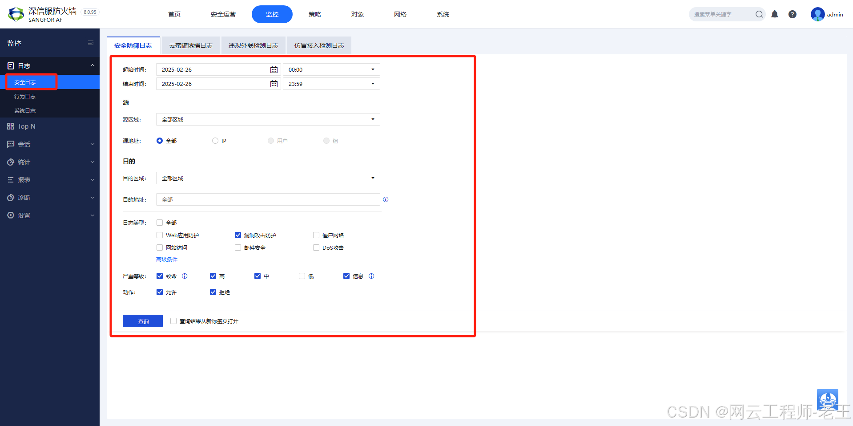Click the info icon beside 信息 severity

coord(371,276)
